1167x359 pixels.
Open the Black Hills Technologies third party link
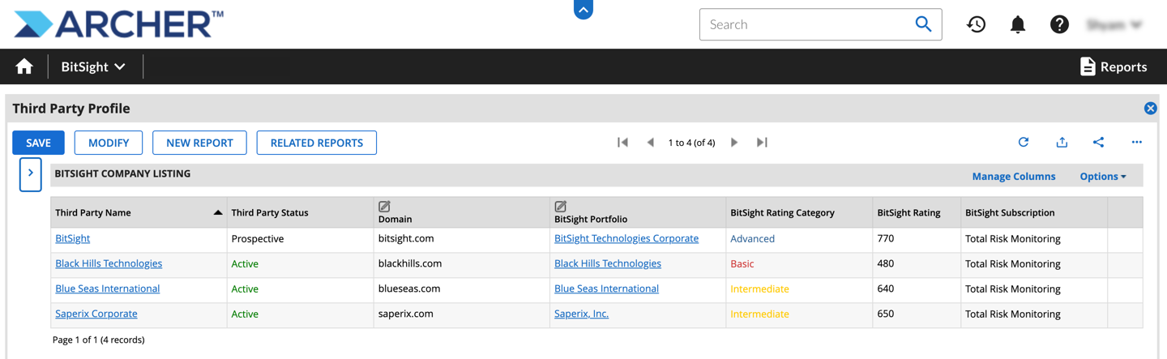click(x=109, y=263)
